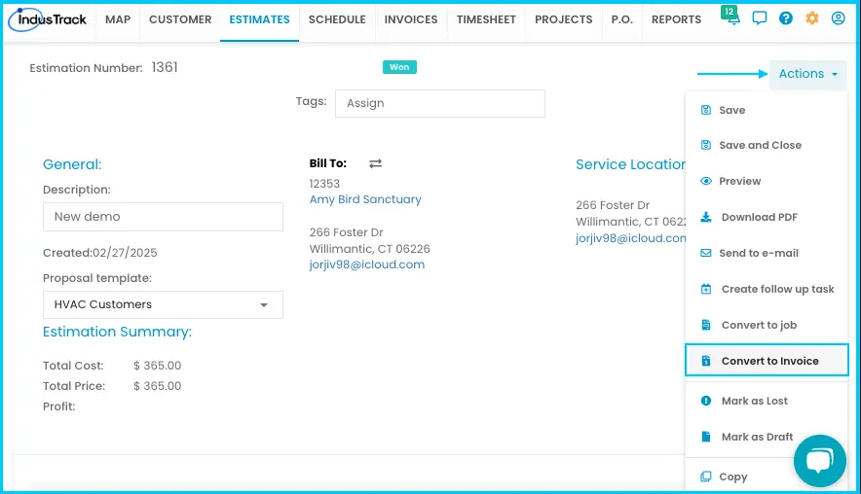Click the Created:02/27/2025 text
Image resolution: width=861 pixels, height=494 pixels.
tap(100, 253)
